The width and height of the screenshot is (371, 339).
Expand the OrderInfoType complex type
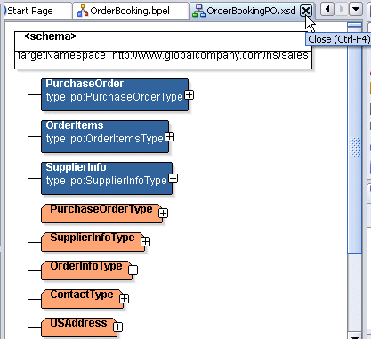tap(133, 270)
